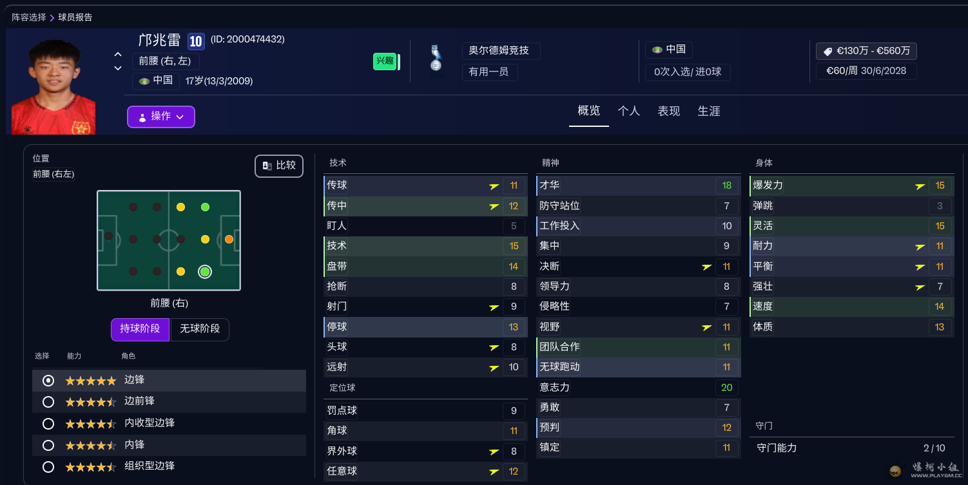Click the price tag transfer value icon
The width and height of the screenshot is (968, 485).
point(828,51)
